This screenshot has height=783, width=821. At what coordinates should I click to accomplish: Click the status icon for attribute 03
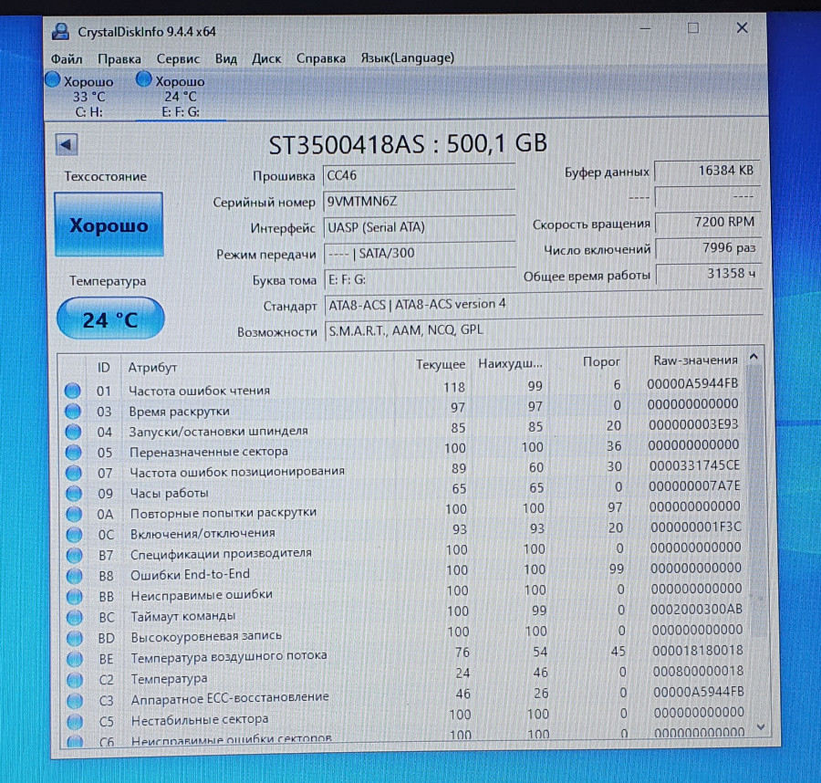pyautogui.click(x=73, y=412)
